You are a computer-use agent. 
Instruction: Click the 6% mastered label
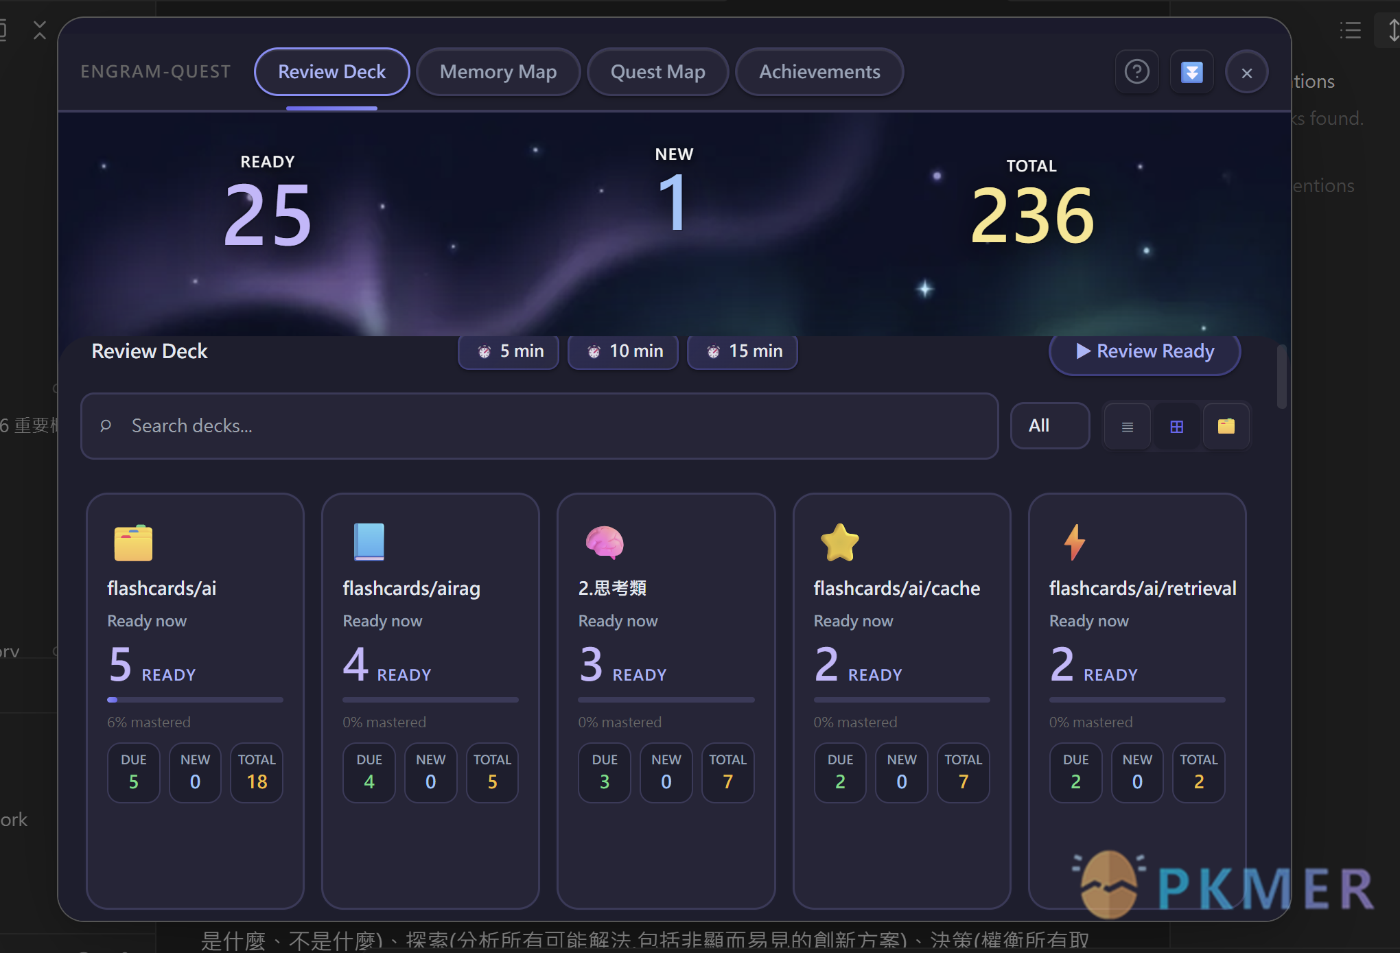[x=149, y=722]
